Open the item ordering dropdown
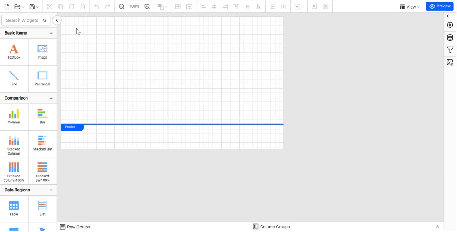 (x=162, y=6)
